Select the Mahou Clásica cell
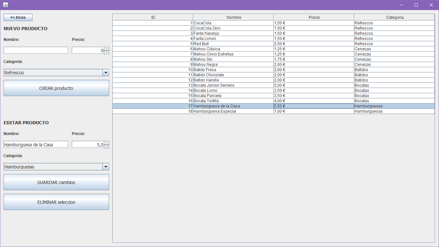This screenshot has height=247, width=439. click(233, 49)
